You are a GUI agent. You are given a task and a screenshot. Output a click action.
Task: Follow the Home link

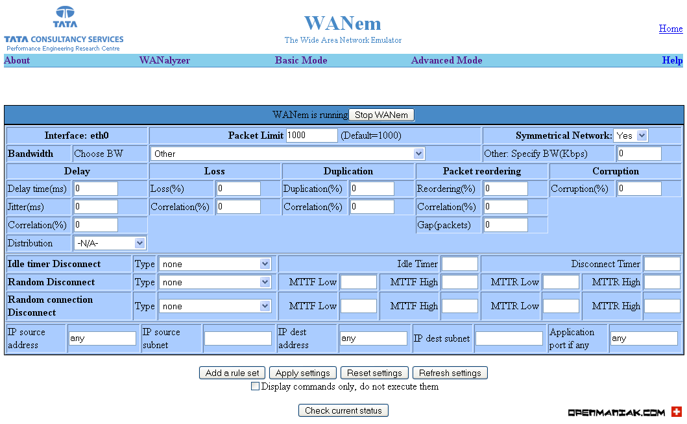point(671,29)
